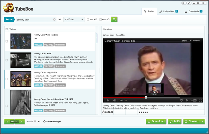
Task: Select Walk The Line video thumbnail
Action: [21, 41]
